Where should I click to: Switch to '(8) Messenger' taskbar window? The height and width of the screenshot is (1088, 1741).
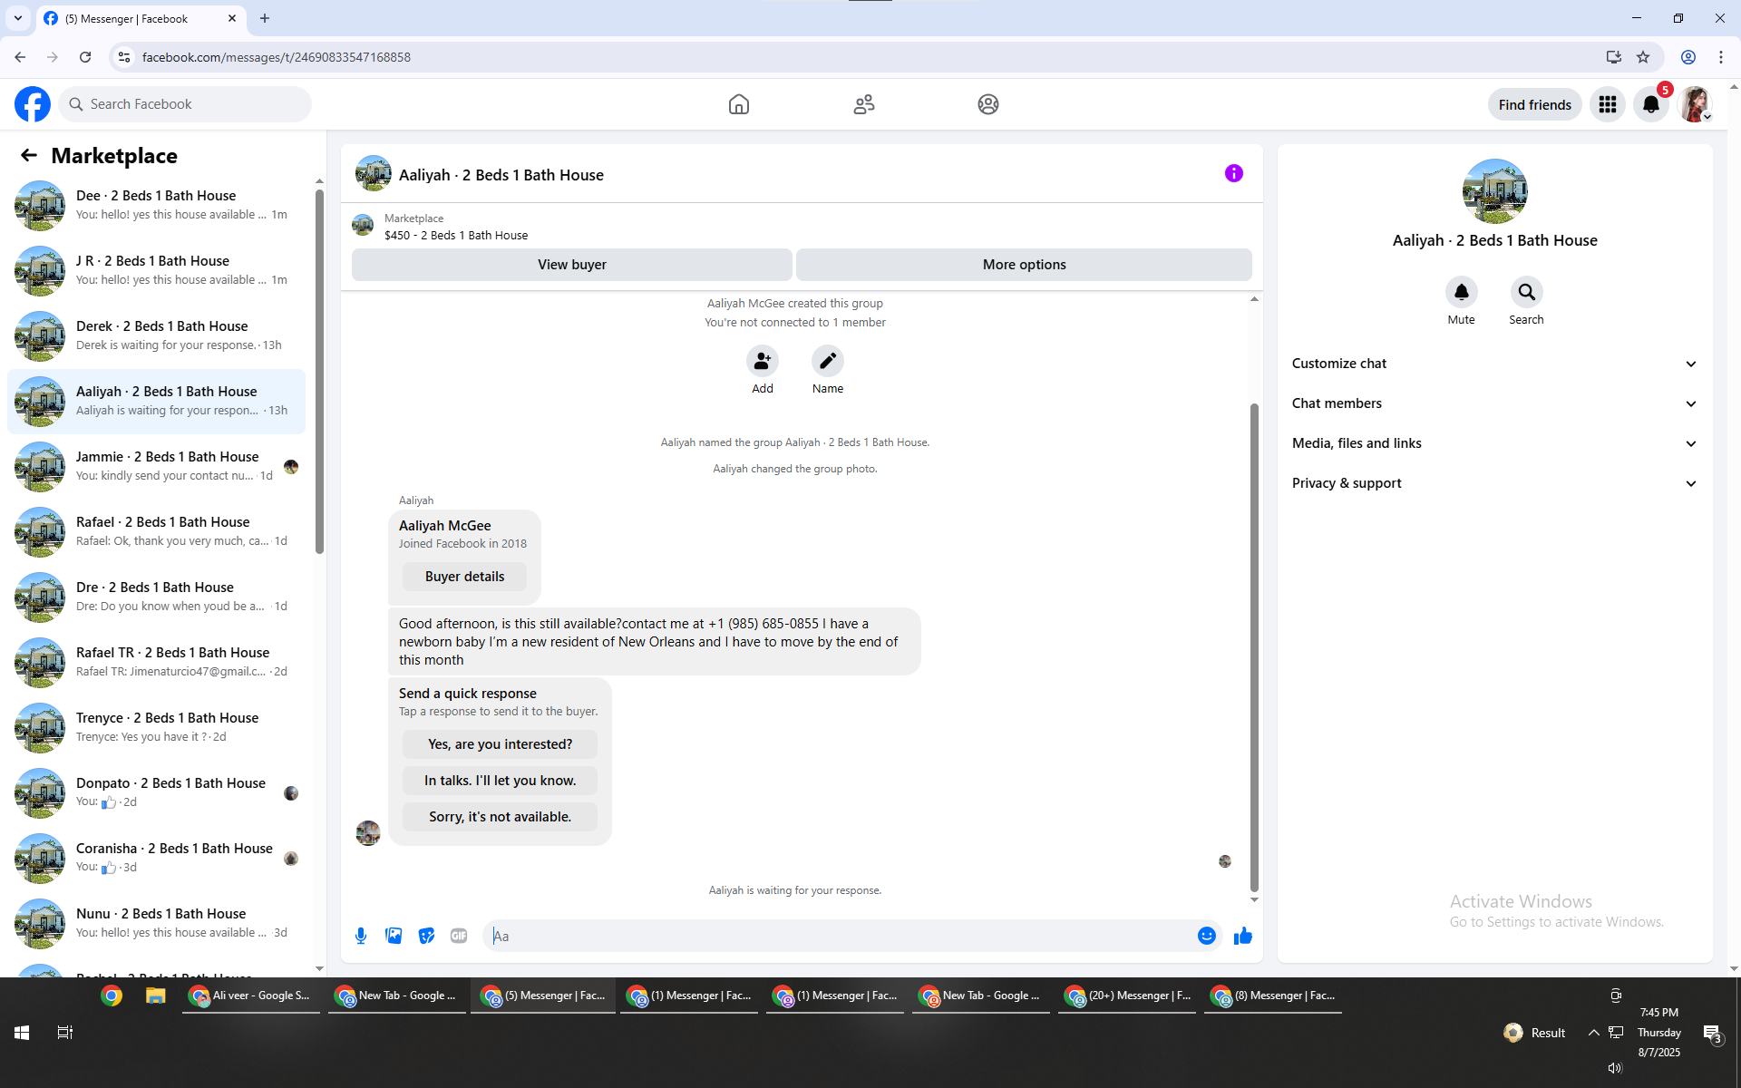click(x=1273, y=996)
